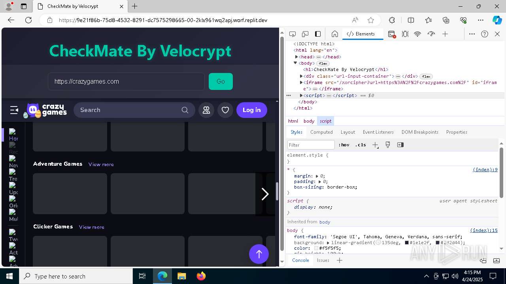The width and height of the screenshot is (506, 284).
Task: Open the (index):15 source link
Action: (484, 230)
